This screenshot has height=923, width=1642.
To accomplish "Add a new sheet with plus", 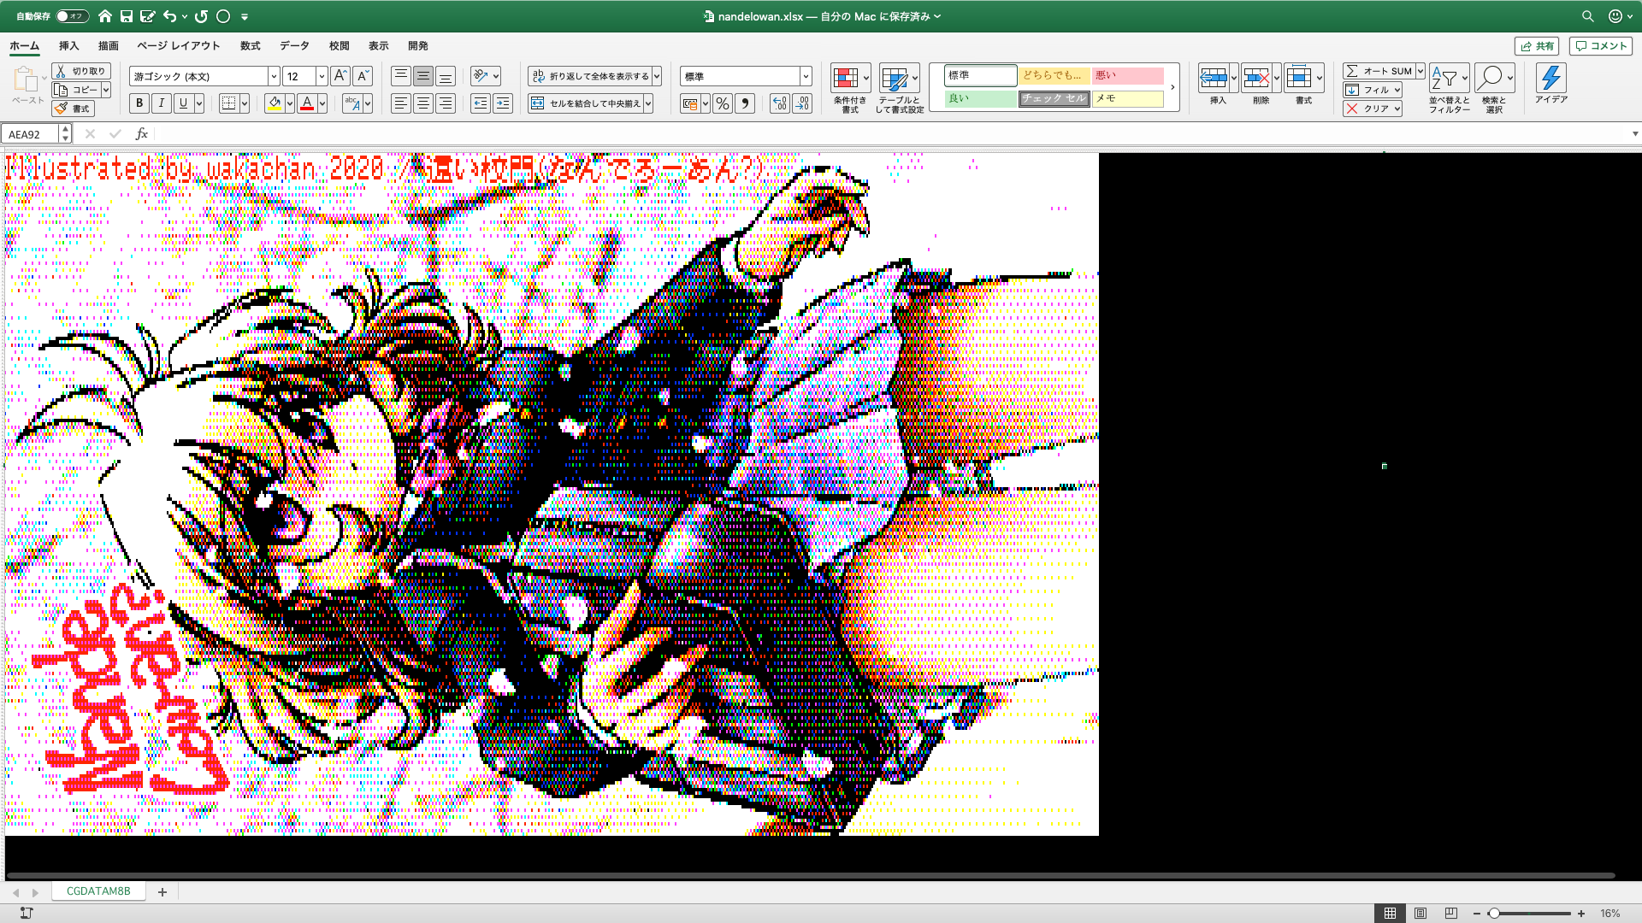I will (x=162, y=891).
